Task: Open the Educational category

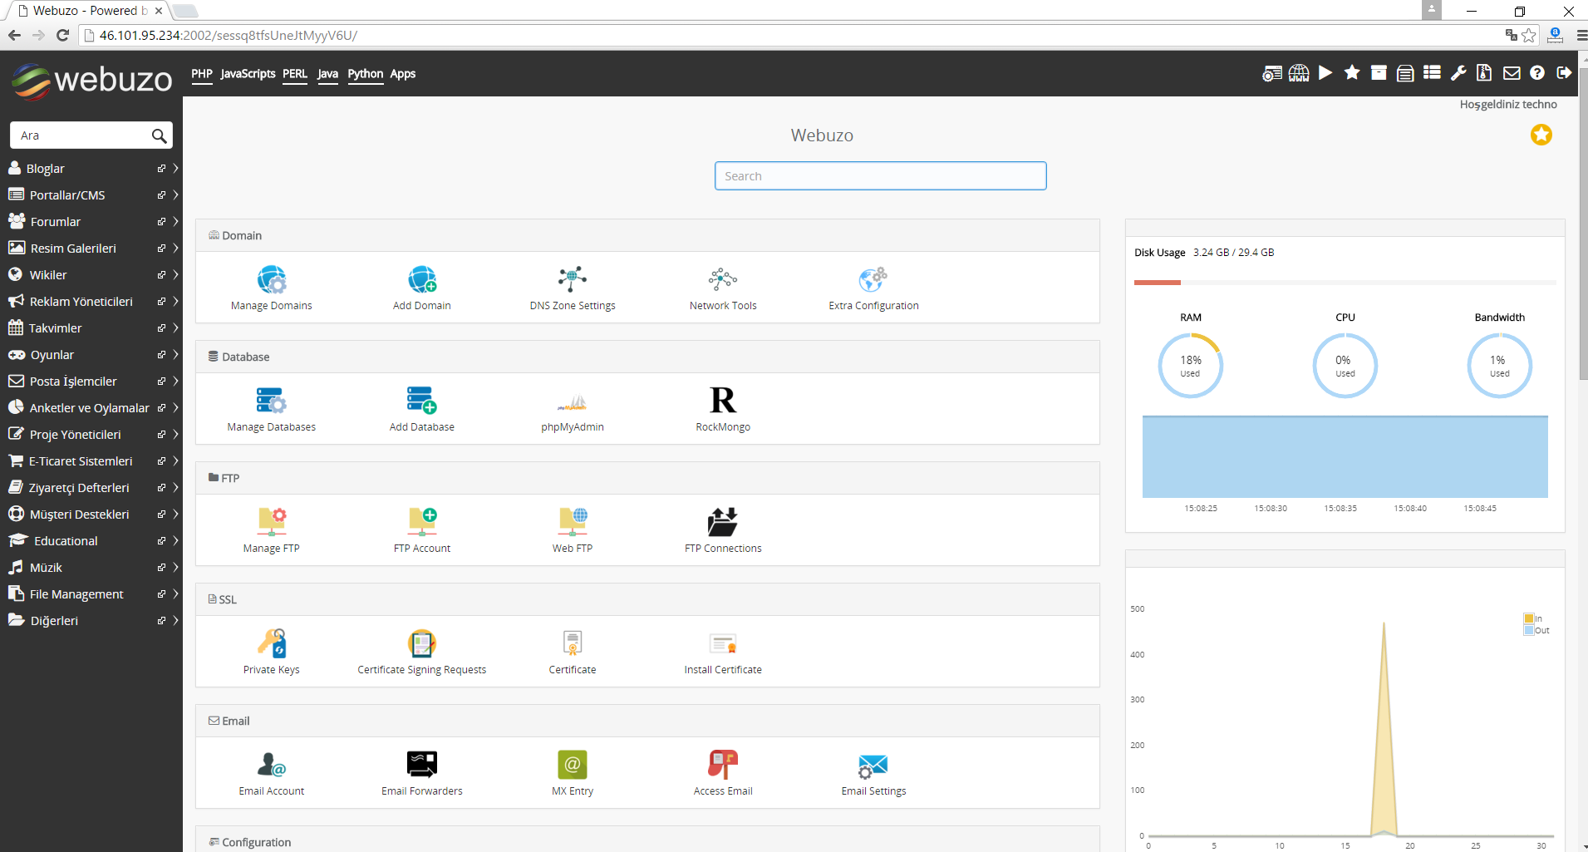Action: click(x=66, y=540)
